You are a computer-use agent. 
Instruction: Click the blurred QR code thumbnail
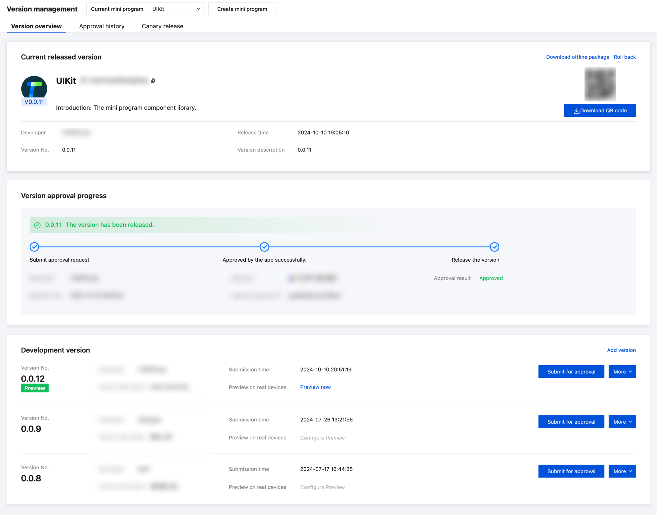(x=600, y=84)
